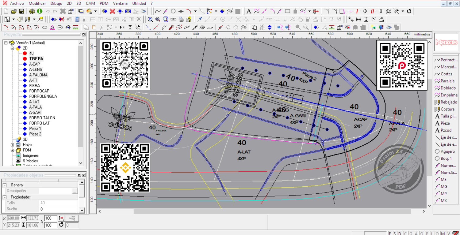Open the Dibujo menu
The height and width of the screenshot is (235, 460).
pyautogui.click(x=56, y=3)
